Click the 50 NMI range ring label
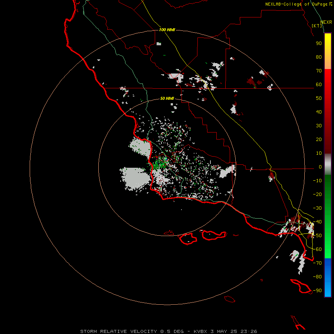This screenshot has height=334, width=334. pos(167,98)
